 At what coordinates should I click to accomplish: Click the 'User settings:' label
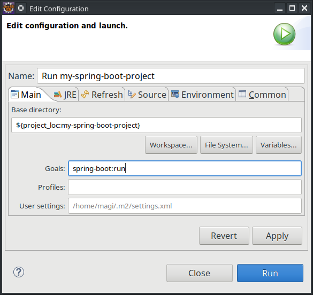tap(42, 206)
